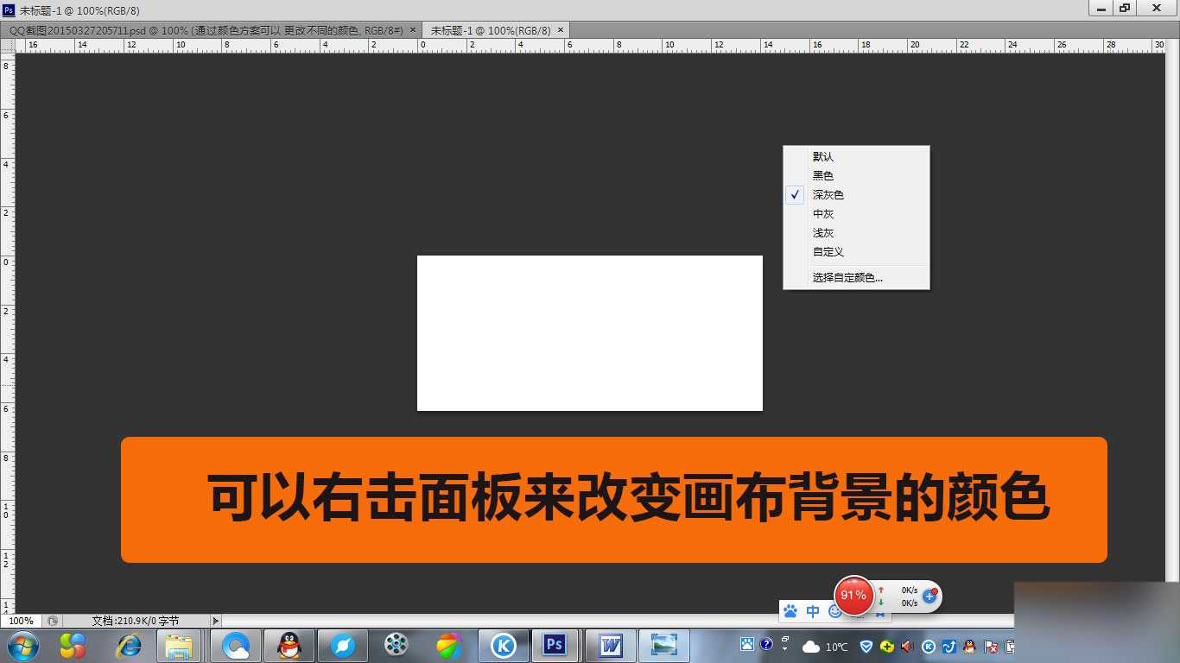Close the 未标题-1 document tab

tap(561, 29)
